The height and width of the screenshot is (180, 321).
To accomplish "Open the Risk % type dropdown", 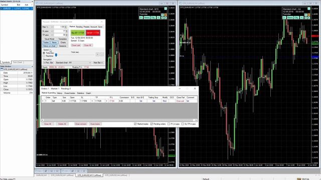I will pyautogui.click(x=52, y=27).
